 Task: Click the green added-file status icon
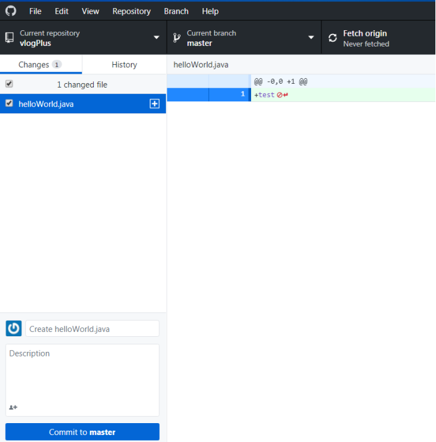pyautogui.click(x=154, y=104)
